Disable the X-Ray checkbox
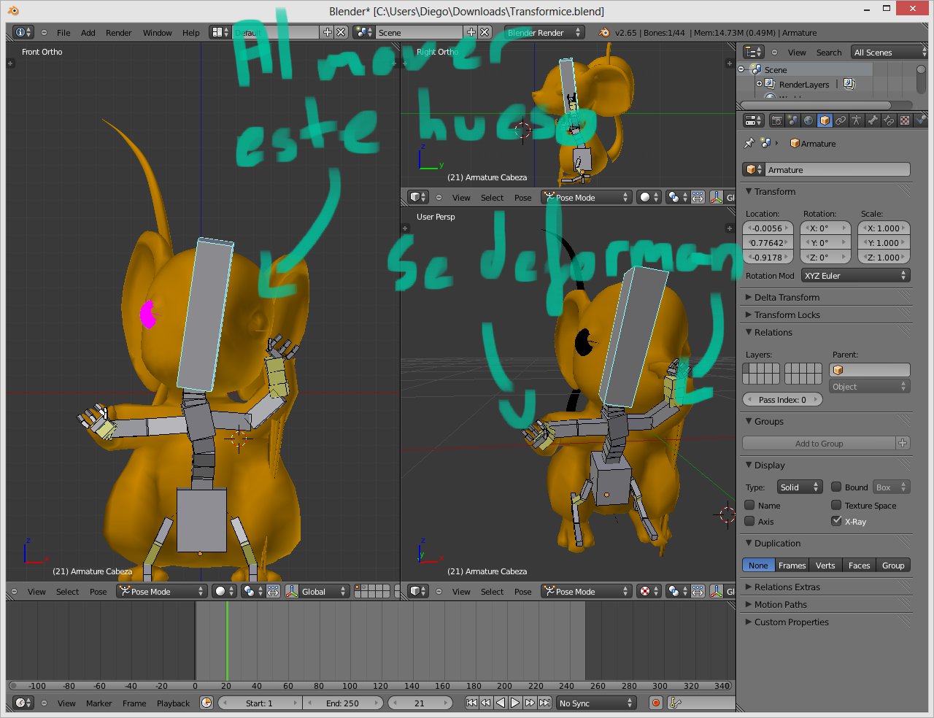This screenshot has width=934, height=718. pos(836,521)
